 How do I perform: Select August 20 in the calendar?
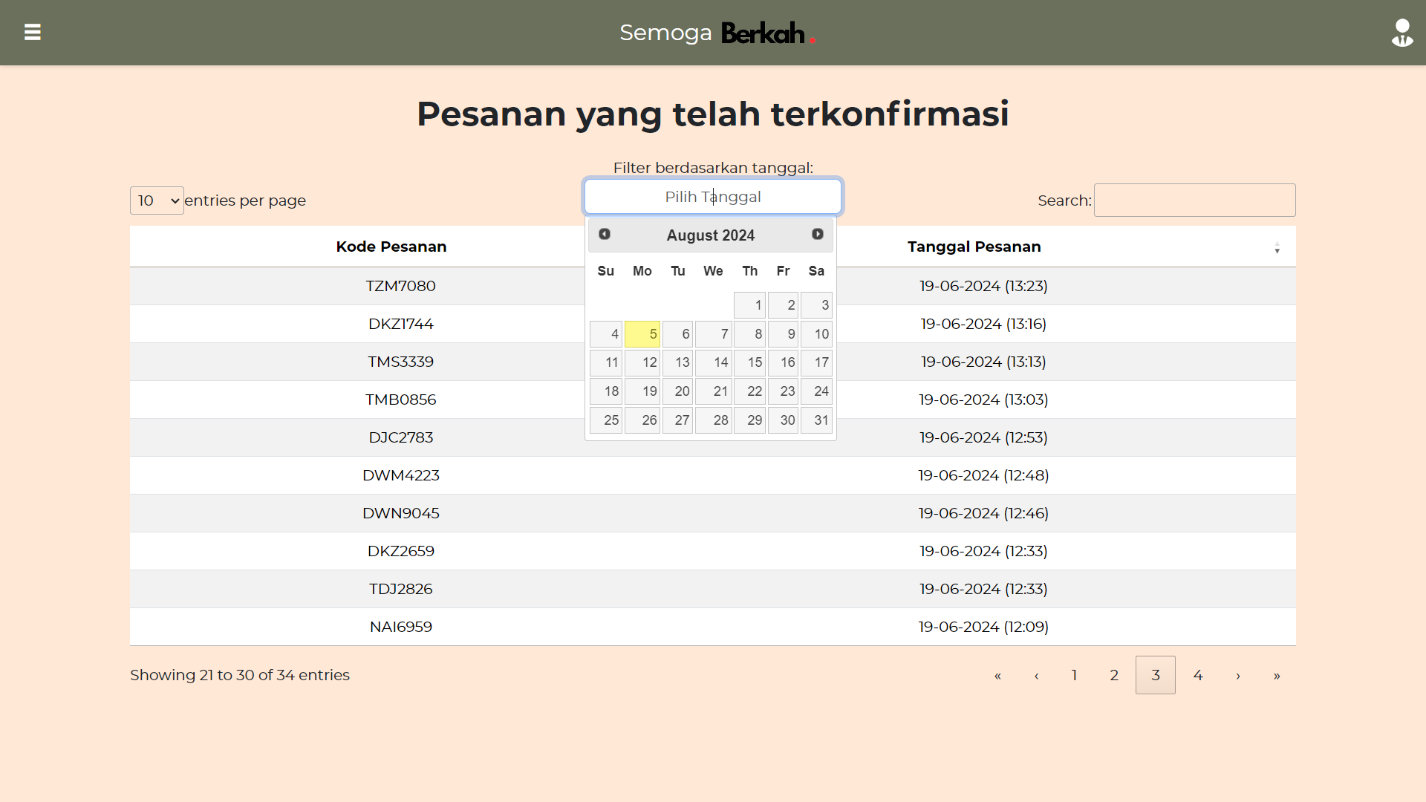pyautogui.click(x=677, y=391)
